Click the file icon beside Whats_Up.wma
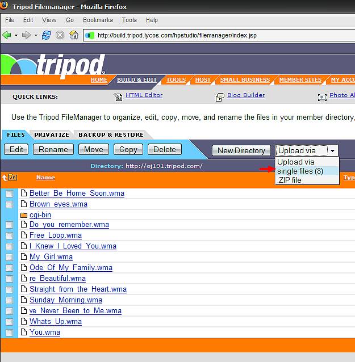355x362 pixels. (24, 321)
